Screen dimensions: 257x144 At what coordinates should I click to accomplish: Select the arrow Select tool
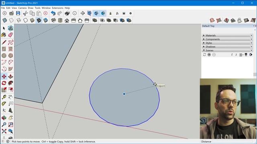[x=4, y=28]
